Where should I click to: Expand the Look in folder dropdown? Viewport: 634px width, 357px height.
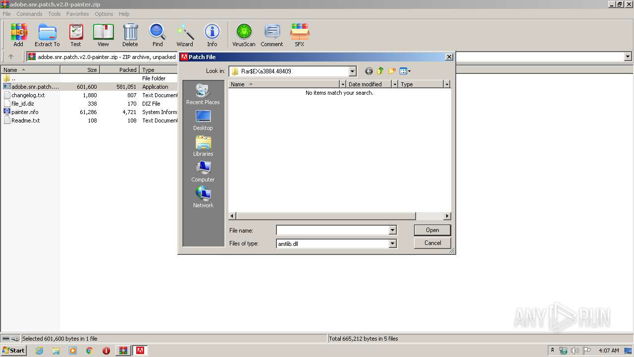[x=352, y=71]
